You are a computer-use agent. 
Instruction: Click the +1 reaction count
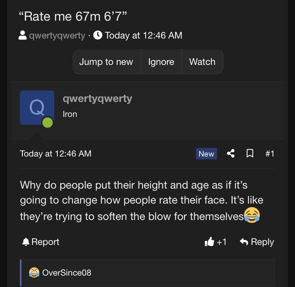(x=222, y=242)
